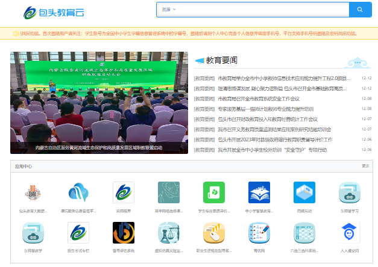Select the 应用中心 section tab
Viewport: 378px width, 267px height.
24,166
